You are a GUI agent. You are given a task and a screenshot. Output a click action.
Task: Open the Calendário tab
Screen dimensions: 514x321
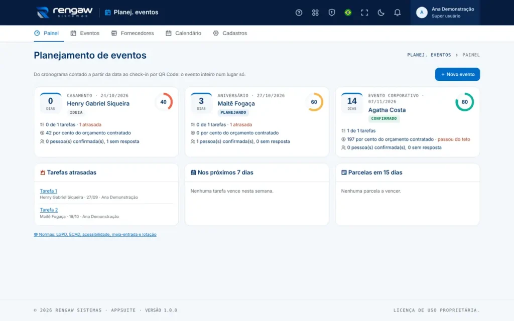pos(183,33)
